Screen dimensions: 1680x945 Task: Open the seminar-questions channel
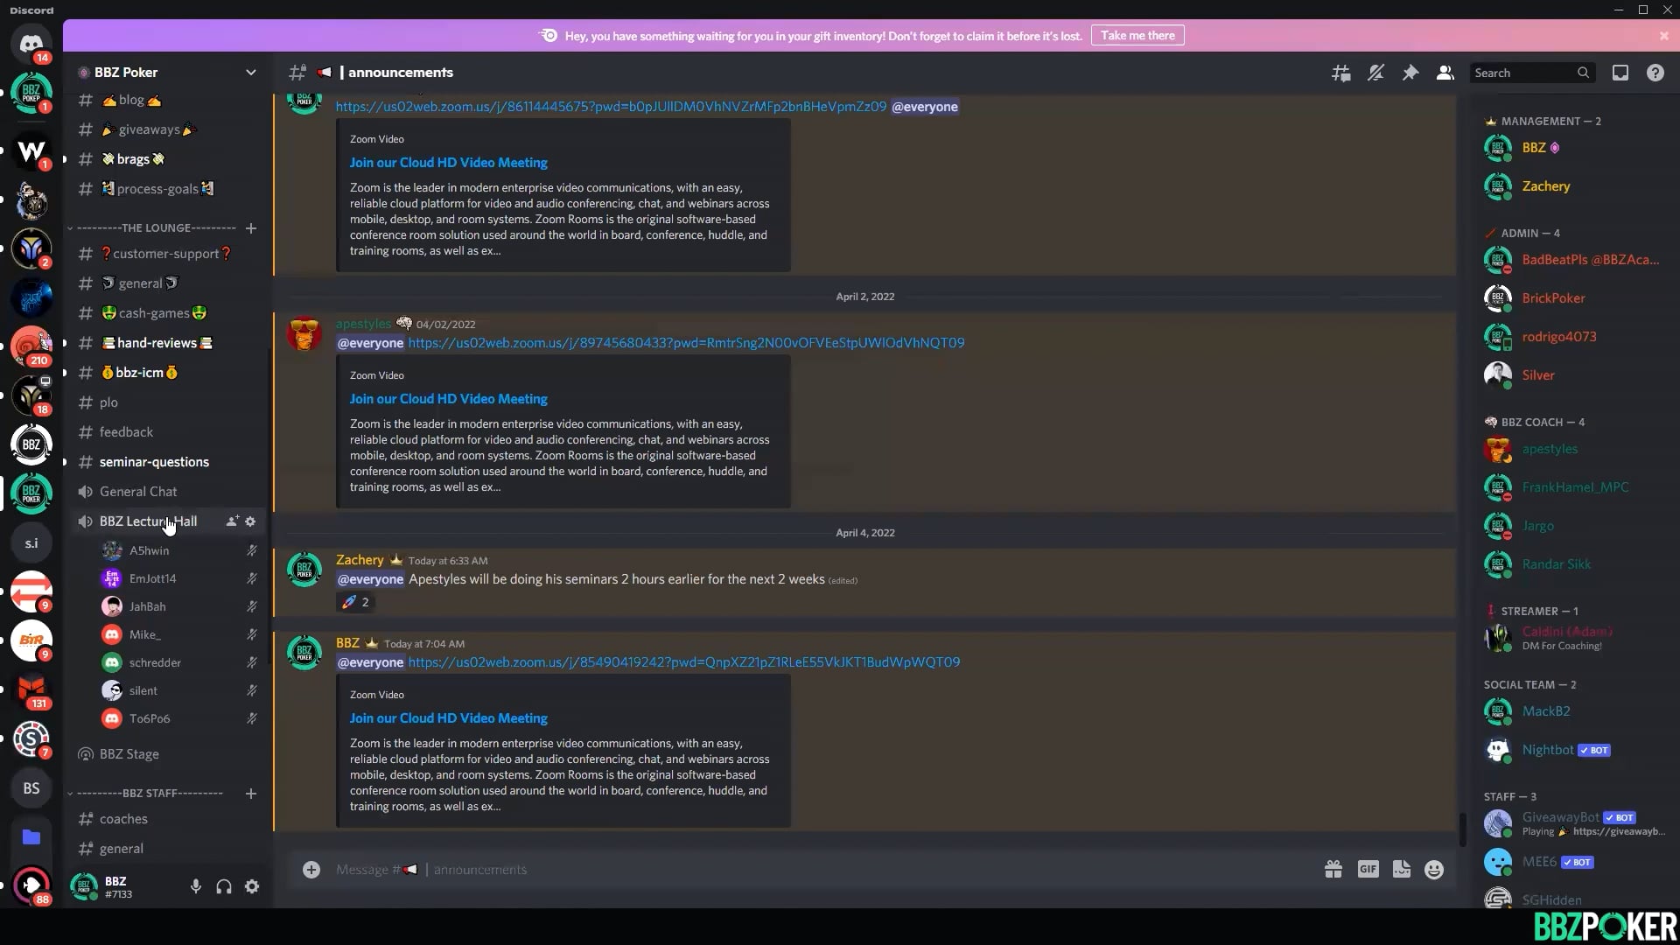click(154, 462)
